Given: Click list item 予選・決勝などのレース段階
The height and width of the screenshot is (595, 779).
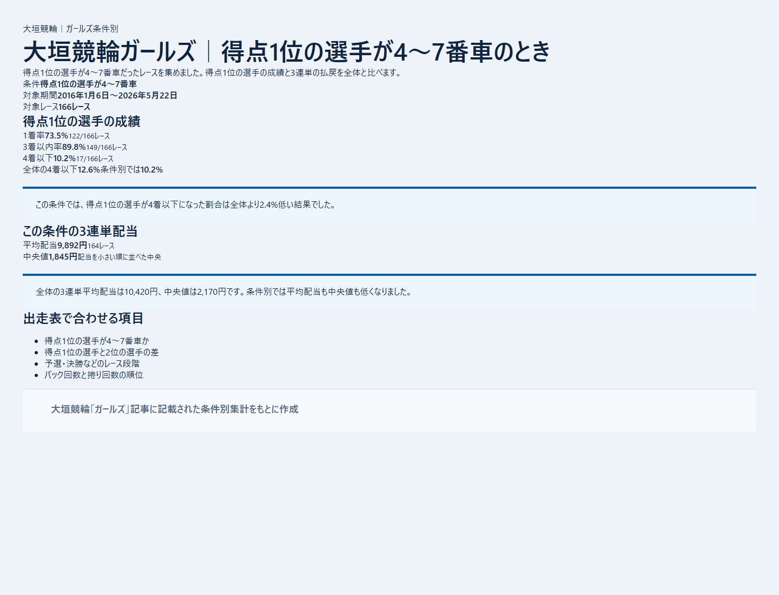Looking at the screenshot, I should point(92,363).
